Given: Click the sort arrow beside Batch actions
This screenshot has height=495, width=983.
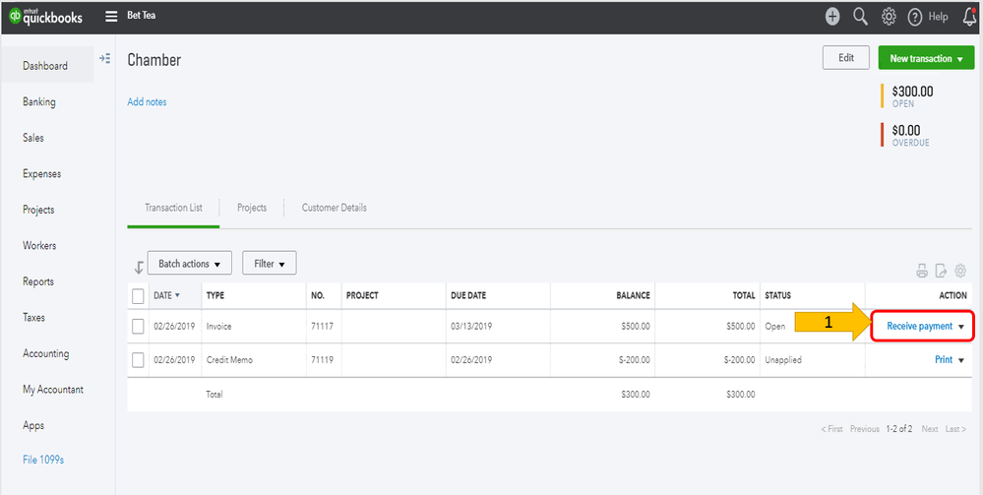Looking at the screenshot, I should [x=139, y=268].
